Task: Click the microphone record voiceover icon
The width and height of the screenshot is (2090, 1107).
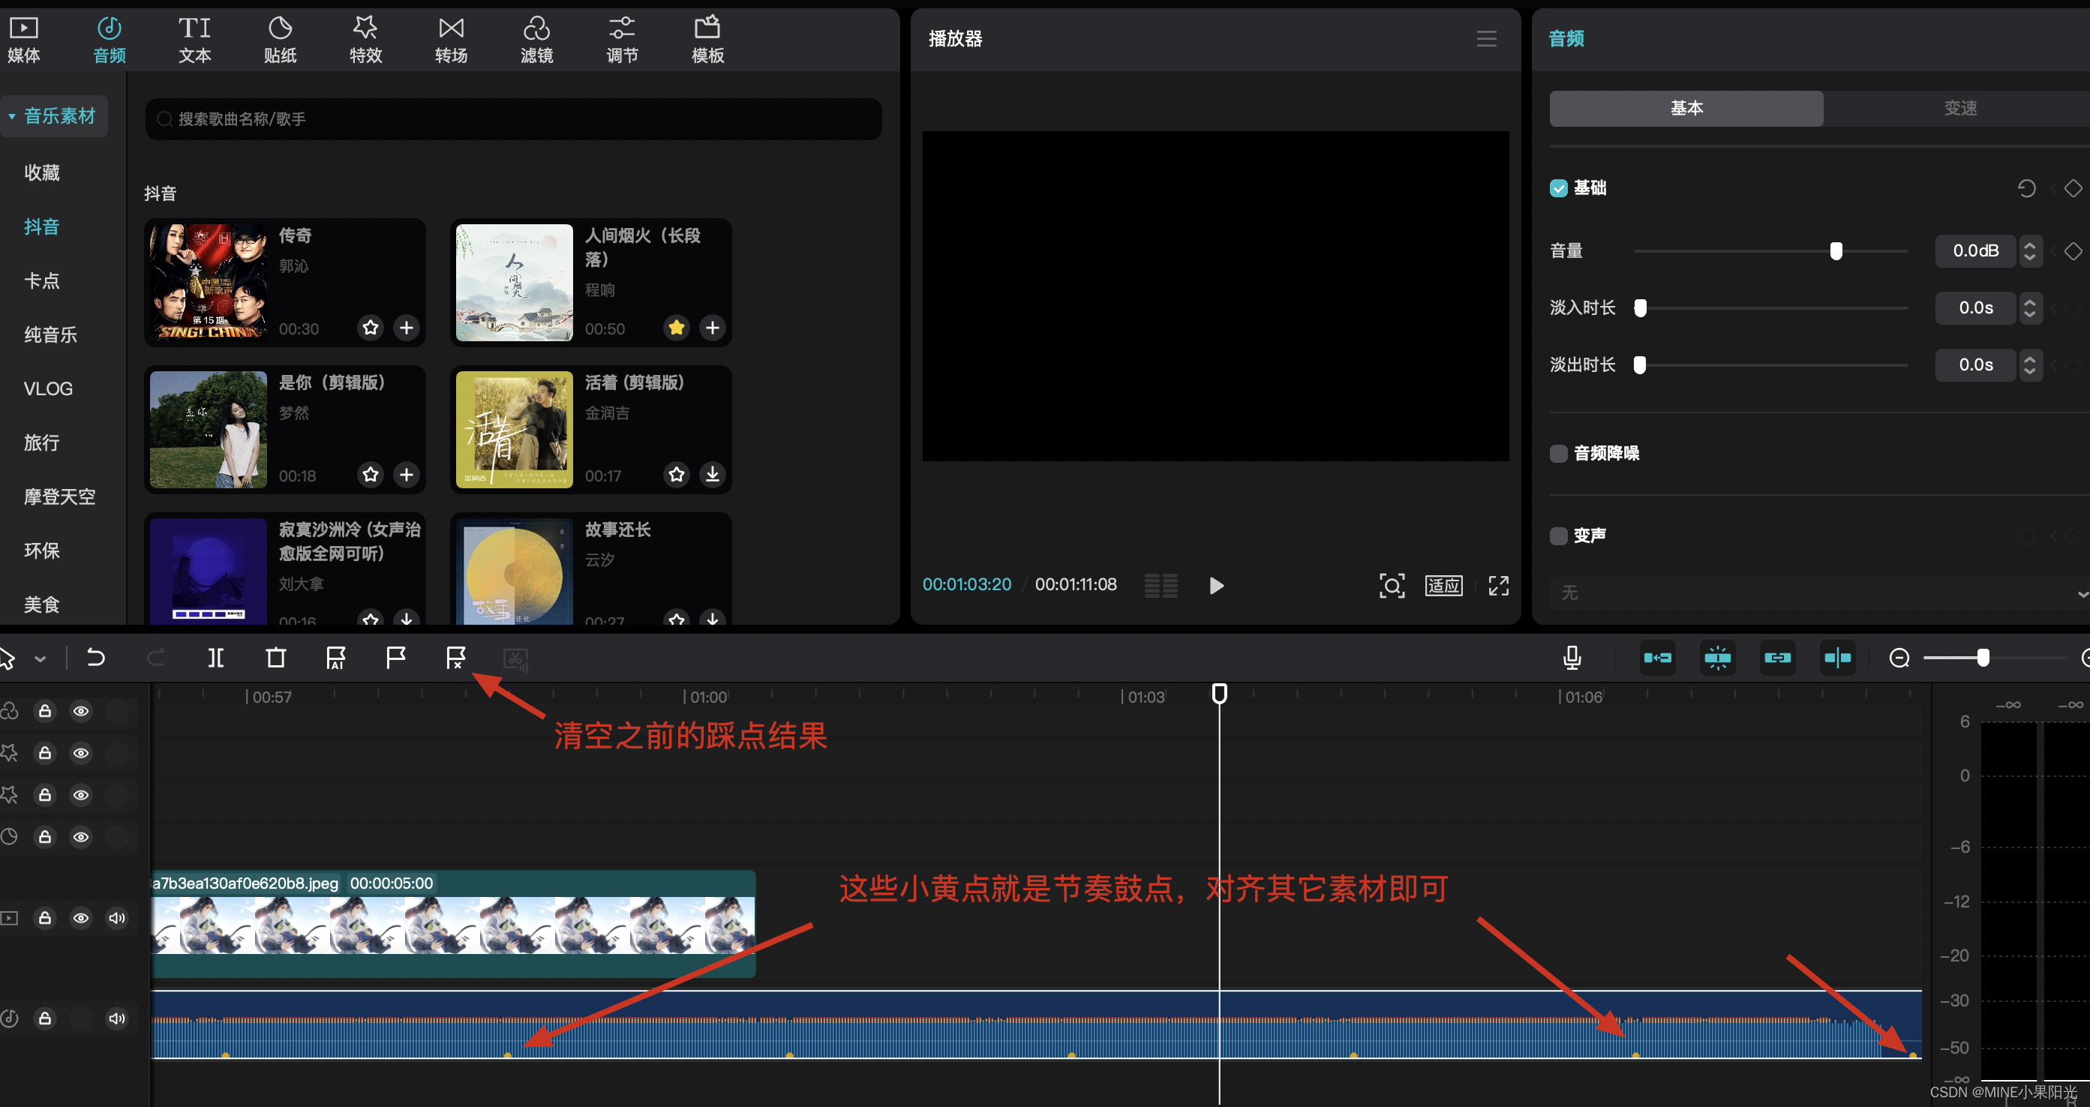Action: tap(1572, 657)
